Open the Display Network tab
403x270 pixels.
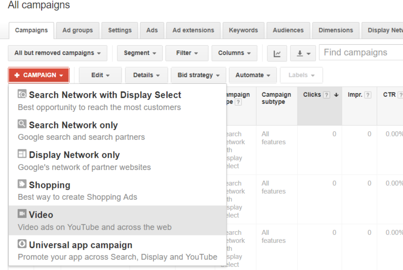(383, 30)
